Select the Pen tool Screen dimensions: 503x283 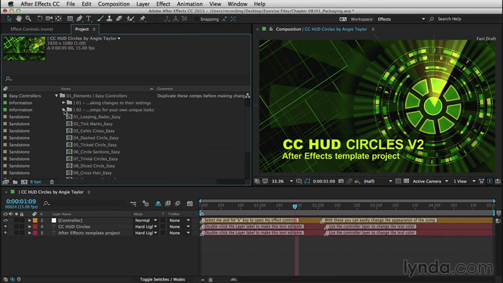[79, 19]
